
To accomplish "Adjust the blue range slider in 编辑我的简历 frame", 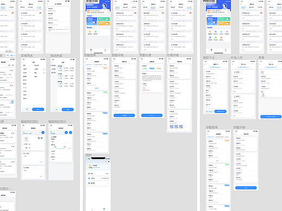I will (x=60, y=148).
